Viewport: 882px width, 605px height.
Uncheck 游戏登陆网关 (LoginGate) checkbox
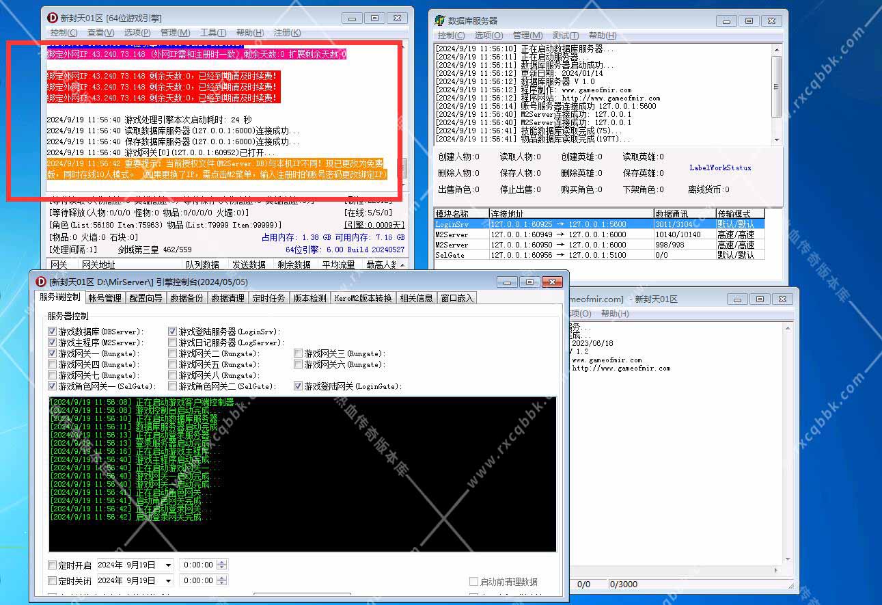[x=299, y=386]
